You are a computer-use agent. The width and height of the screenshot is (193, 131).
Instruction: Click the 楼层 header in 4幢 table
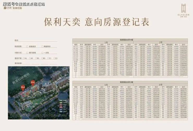coord(76,45)
